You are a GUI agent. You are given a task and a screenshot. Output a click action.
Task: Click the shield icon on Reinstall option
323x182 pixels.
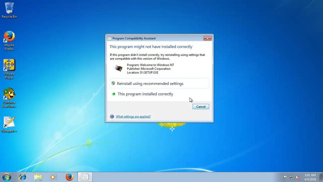pyautogui.click(x=113, y=83)
